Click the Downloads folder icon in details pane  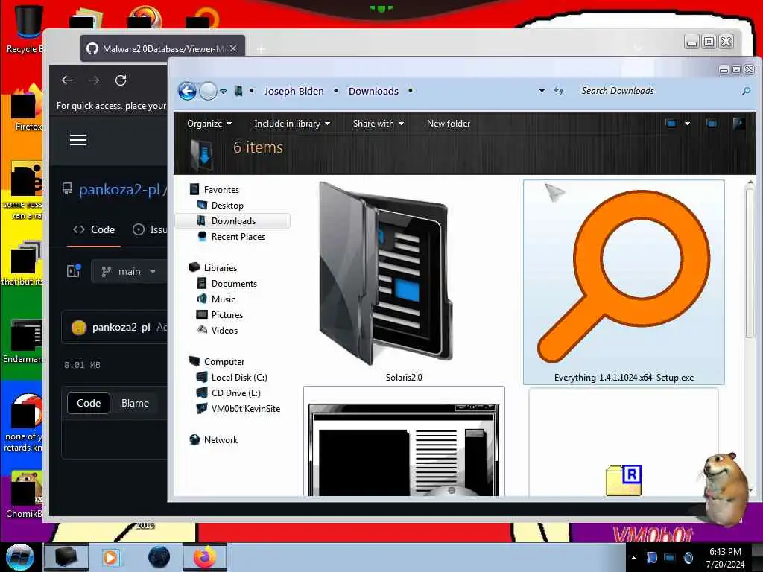[201, 155]
